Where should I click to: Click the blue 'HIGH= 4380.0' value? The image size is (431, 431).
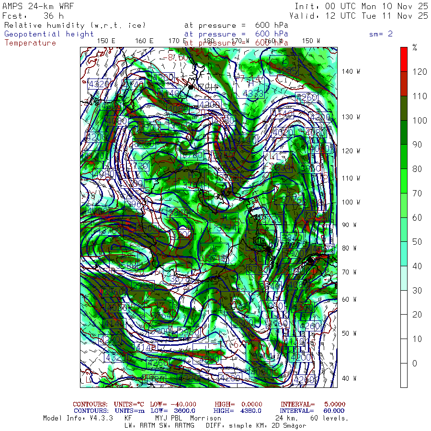(x=238, y=411)
